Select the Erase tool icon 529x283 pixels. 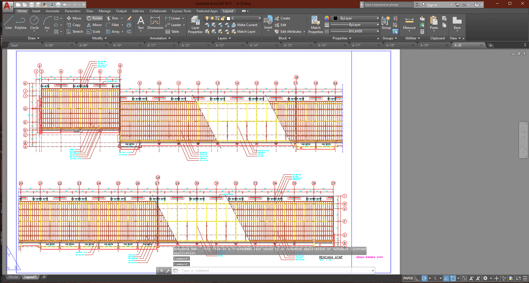(x=129, y=18)
